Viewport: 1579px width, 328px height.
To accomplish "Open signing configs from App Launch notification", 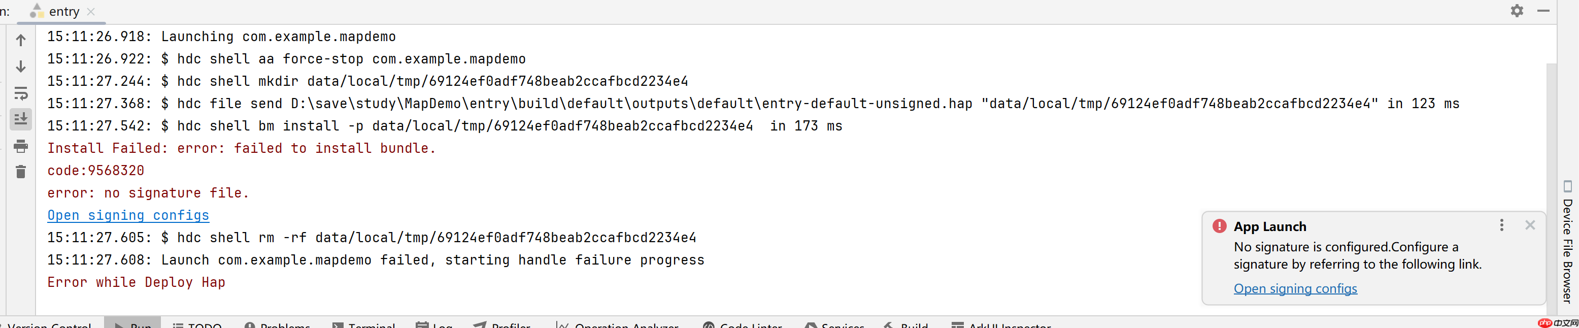I will 1295,288.
